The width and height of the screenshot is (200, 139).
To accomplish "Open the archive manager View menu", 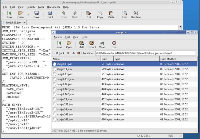I will (75, 37).
